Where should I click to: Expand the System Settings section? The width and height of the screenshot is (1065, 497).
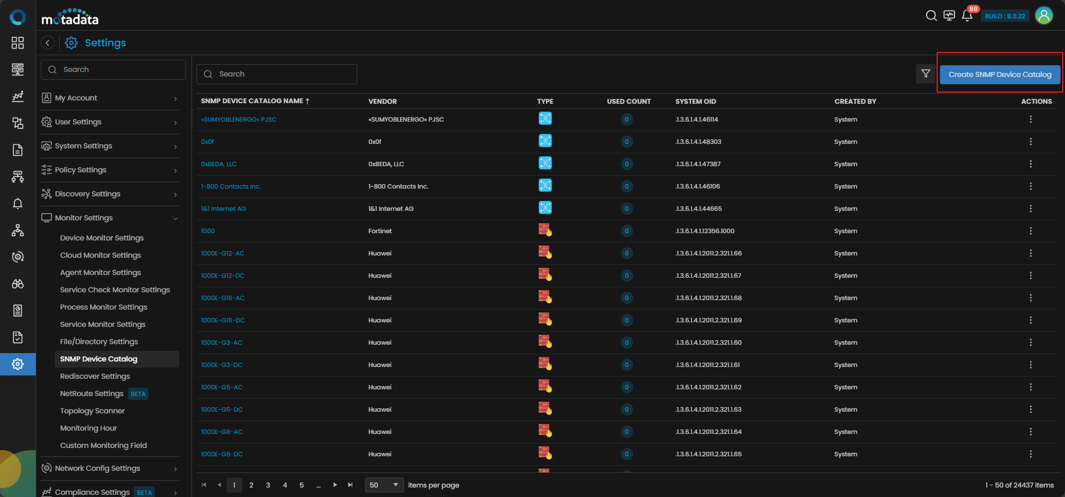(x=110, y=146)
